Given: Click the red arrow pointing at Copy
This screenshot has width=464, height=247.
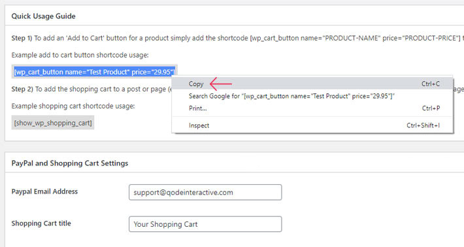Looking at the screenshot, I should 221,84.
